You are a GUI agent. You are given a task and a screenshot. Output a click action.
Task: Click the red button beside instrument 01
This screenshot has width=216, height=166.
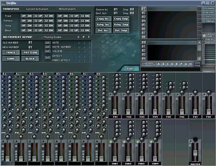click(x=199, y=9)
